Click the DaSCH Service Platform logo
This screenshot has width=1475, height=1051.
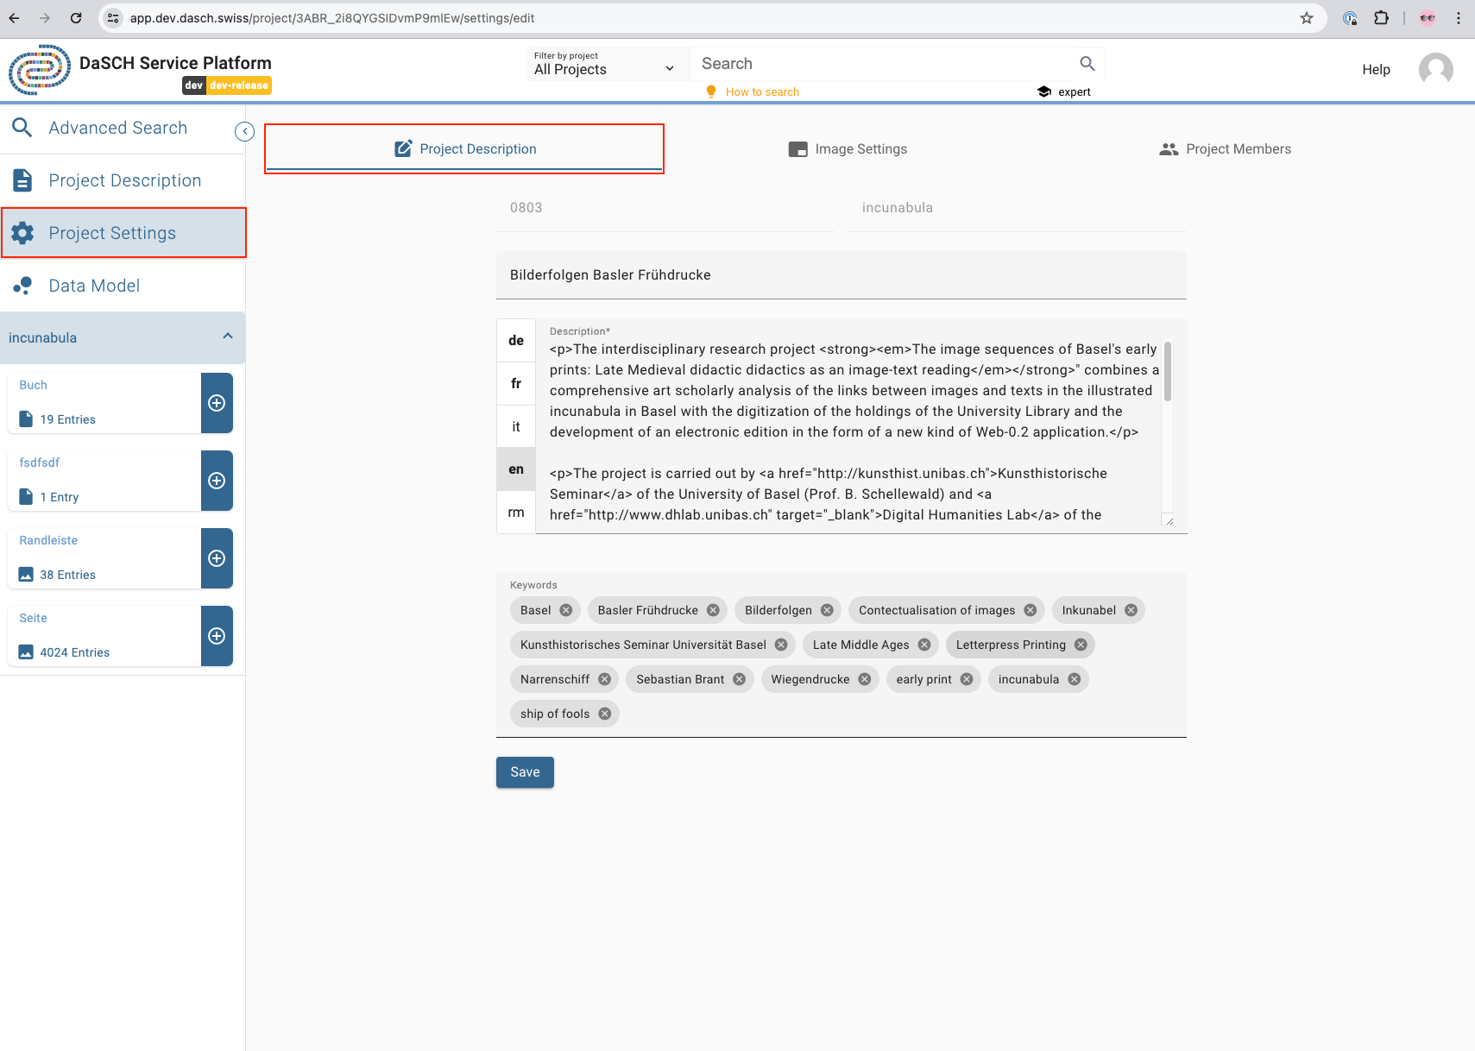41,70
